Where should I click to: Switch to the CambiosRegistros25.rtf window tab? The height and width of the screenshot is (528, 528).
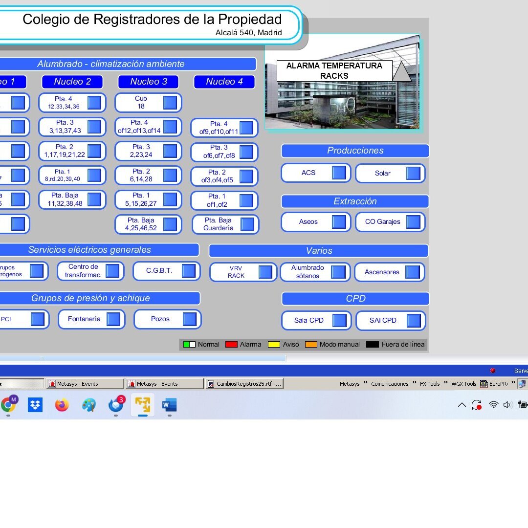pyautogui.click(x=244, y=384)
